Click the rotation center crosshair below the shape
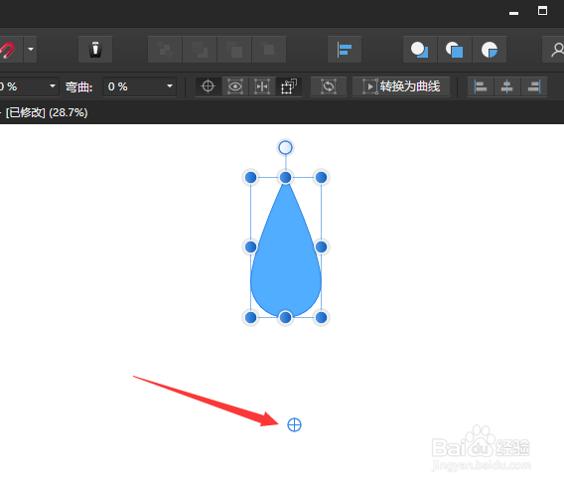564x485 pixels. tap(294, 424)
